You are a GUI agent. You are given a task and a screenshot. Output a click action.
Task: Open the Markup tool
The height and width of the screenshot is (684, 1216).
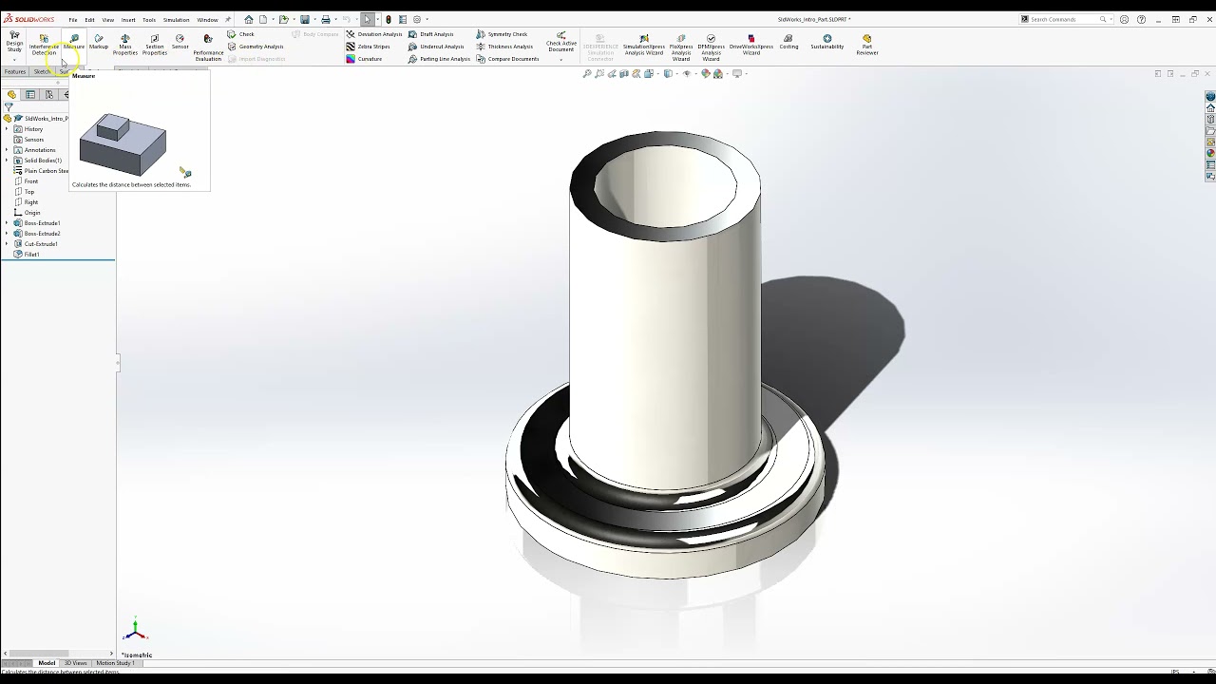coord(99,42)
